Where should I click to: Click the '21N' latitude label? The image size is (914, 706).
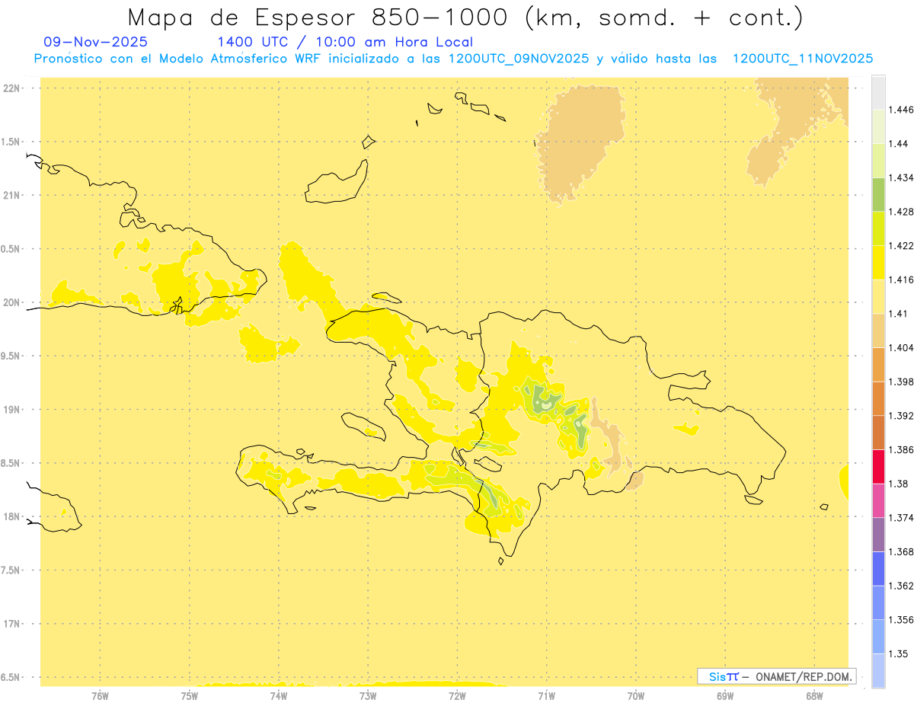pyautogui.click(x=11, y=195)
